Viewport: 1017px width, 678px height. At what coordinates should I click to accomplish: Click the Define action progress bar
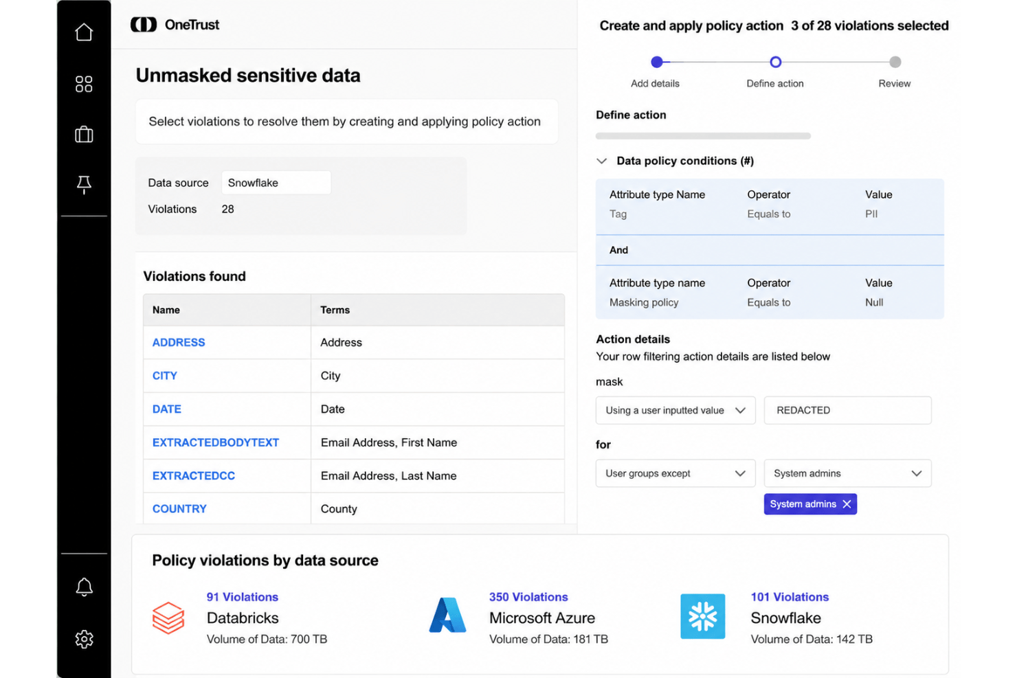703,136
